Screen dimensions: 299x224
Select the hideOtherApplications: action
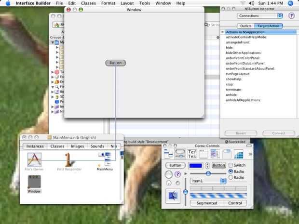(x=244, y=53)
